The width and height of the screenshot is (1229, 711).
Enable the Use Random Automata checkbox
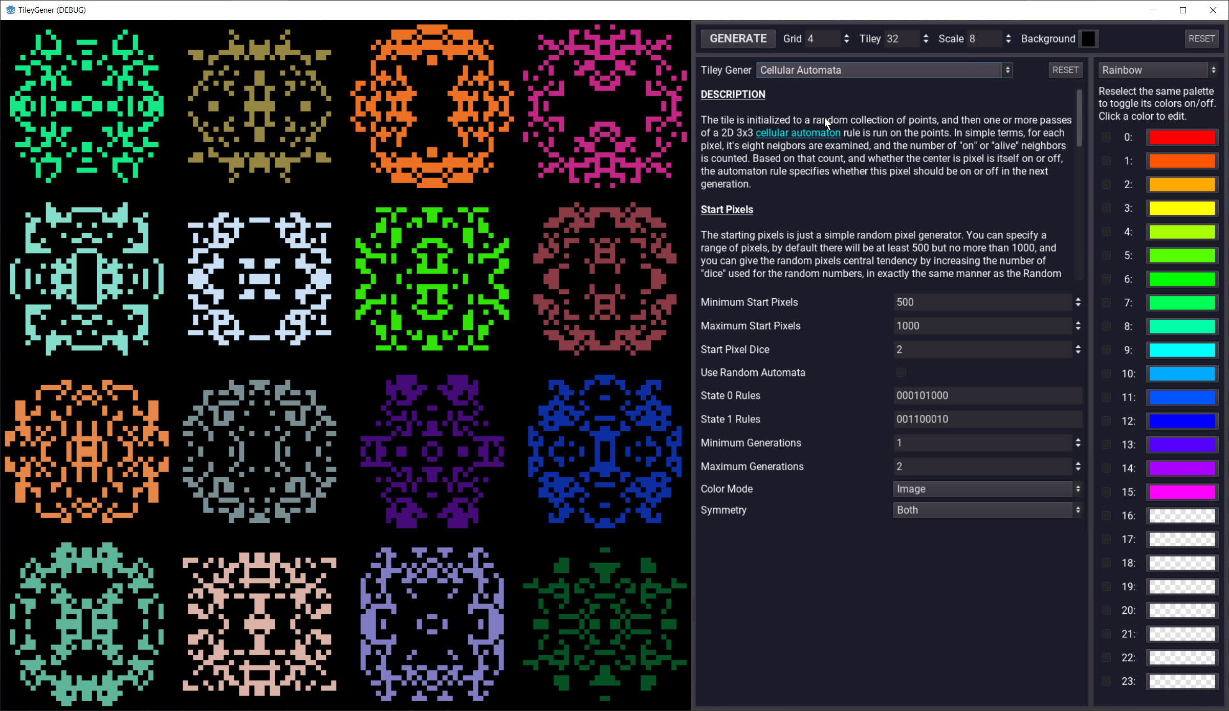pos(901,372)
